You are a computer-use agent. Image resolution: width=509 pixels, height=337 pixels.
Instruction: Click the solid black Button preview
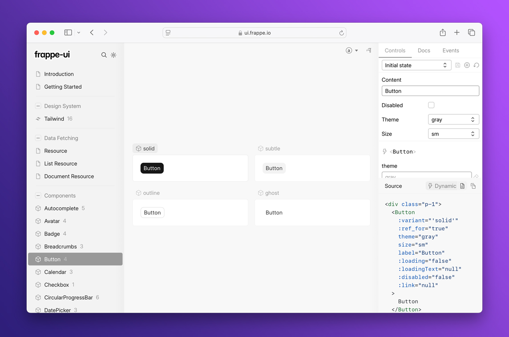tap(152, 168)
